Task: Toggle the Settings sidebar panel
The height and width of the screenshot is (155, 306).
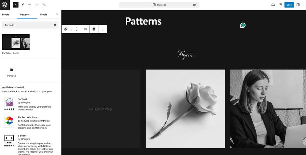Action: [x=298, y=5]
